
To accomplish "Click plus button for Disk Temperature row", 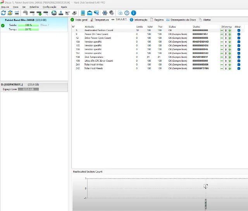I will [230, 57].
